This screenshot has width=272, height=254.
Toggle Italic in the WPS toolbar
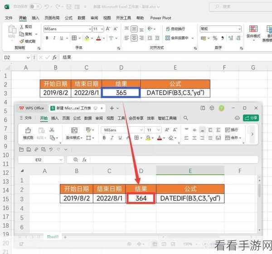click(112, 138)
